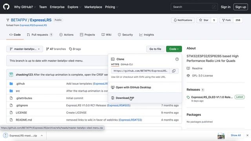
Task: Click the Sign in link
Action: 226,7
